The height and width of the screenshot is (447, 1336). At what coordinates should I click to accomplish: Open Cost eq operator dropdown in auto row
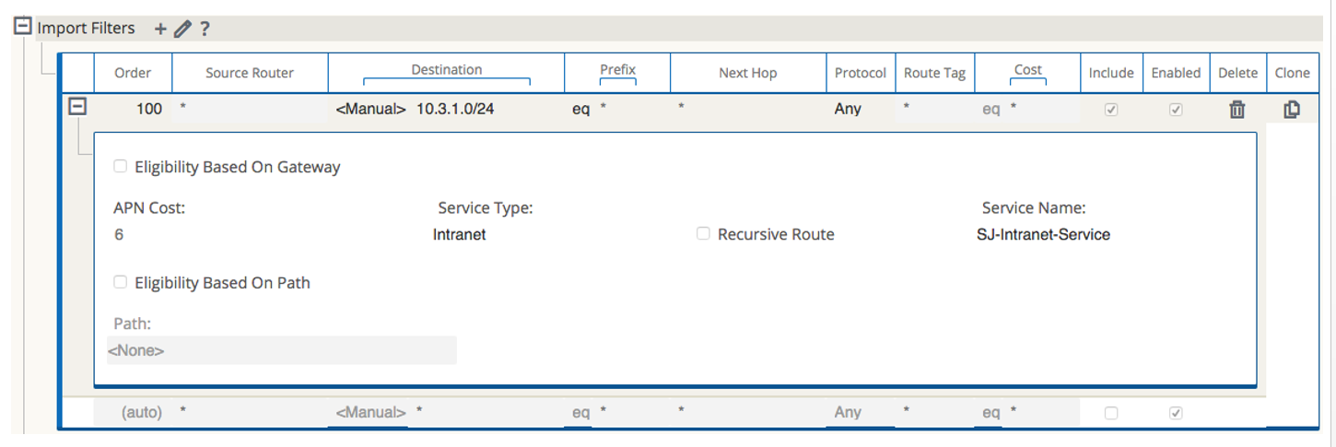(x=990, y=413)
